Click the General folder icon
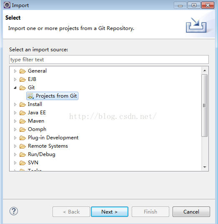The width and height of the screenshot is (218, 224). (x=23, y=71)
